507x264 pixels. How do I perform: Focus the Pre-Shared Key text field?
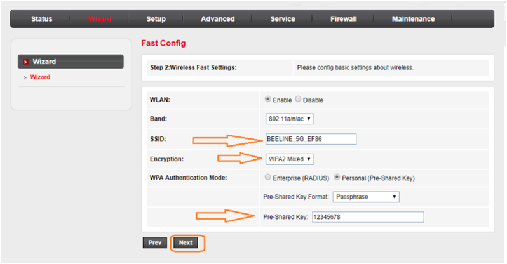click(x=367, y=217)
